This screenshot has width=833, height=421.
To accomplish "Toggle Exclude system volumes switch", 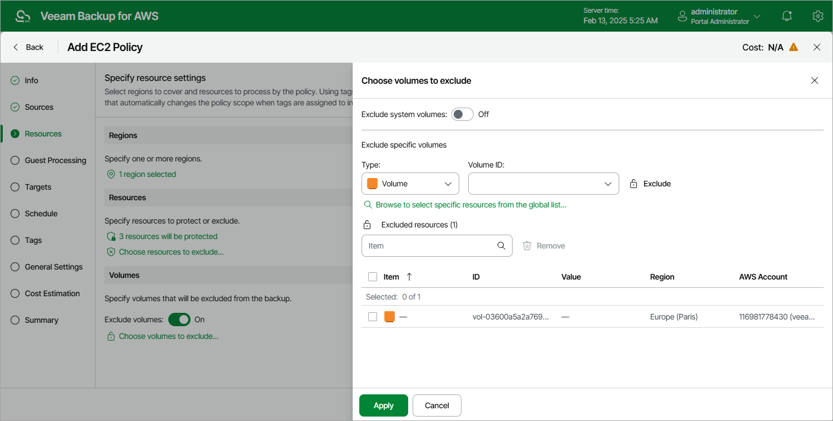I will pyautogui.click(x=462, y=114).
